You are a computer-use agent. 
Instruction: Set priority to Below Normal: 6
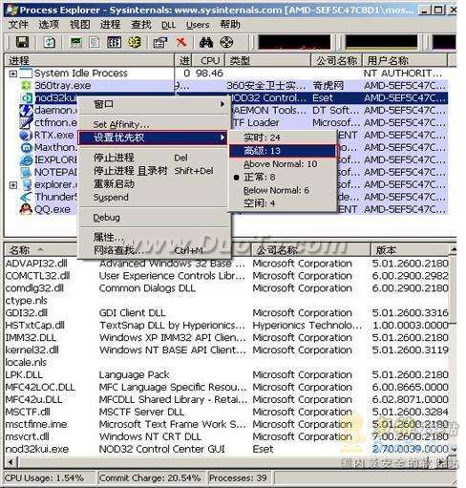[283, 190]
